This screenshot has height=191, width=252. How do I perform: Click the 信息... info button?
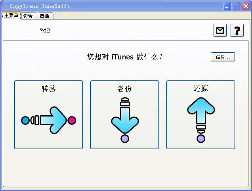coord(223,57)
